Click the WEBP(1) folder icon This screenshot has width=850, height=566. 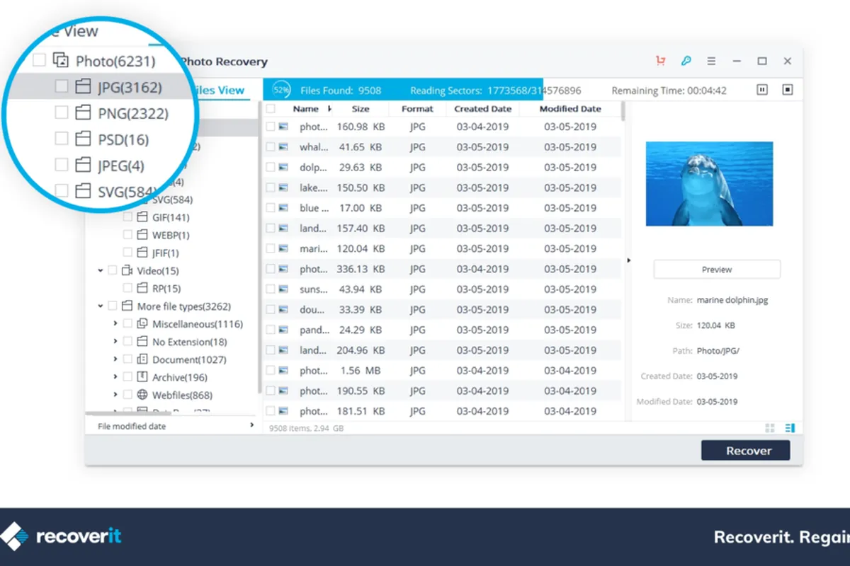[142, 235]
